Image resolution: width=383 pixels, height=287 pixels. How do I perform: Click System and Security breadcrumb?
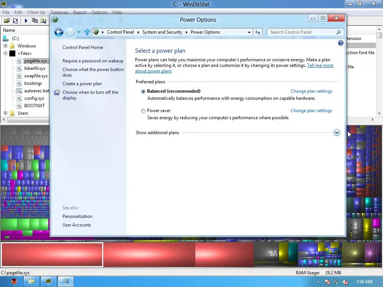[x=162, y=32]
